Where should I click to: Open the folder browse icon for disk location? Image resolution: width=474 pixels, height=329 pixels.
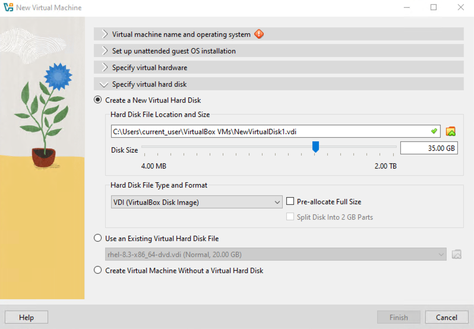point(450,131)
